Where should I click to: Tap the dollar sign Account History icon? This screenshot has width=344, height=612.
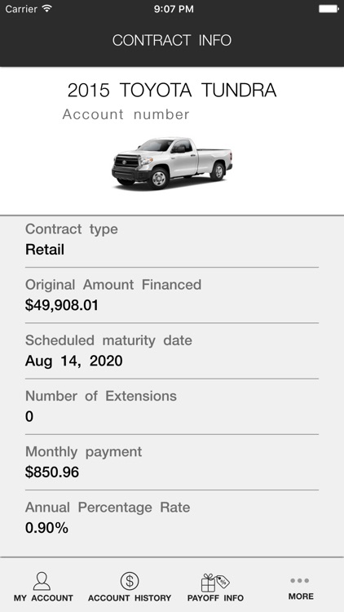(x=130, y=581)
